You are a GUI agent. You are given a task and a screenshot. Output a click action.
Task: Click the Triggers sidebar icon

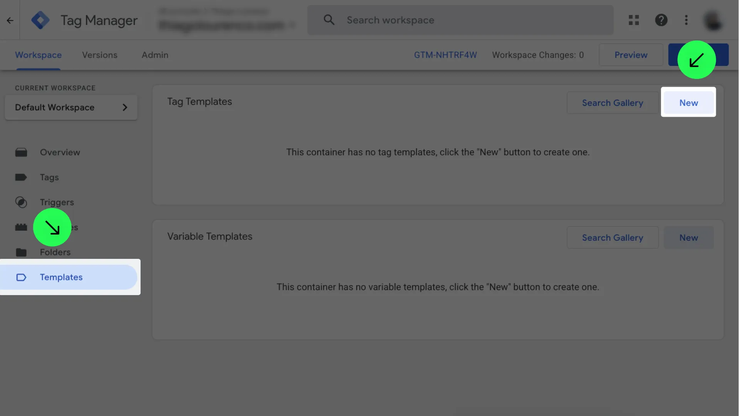pos(21,202)
